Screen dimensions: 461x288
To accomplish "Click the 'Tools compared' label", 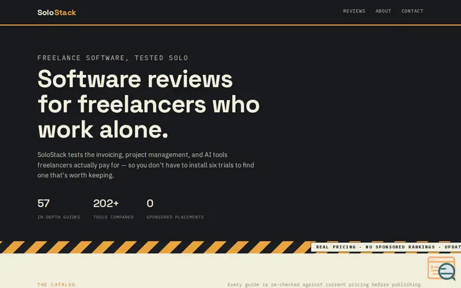I will coord(113,217).
